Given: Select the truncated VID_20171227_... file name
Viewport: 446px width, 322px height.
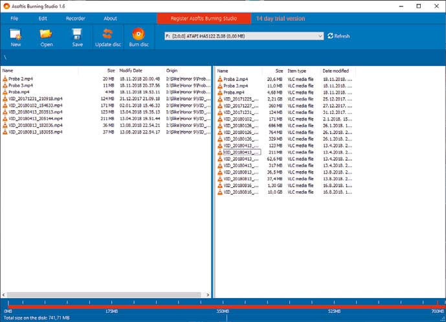Looking at the screenshot, I should [x=241, y=106].
